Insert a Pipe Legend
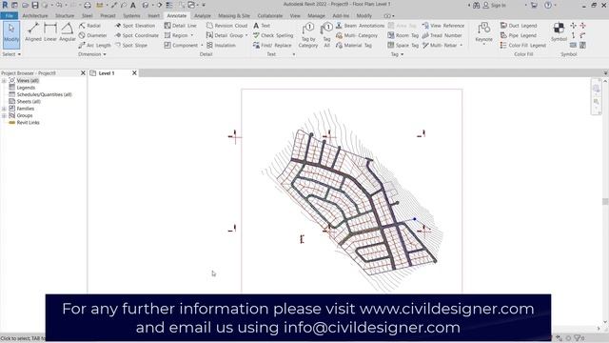Image resolution: width=609 pixels, height=343 pixels. coord(519,35)
